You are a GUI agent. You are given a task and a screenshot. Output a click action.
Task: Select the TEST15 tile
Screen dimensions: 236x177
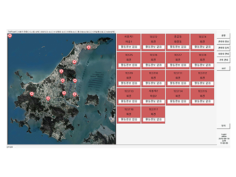202,97
